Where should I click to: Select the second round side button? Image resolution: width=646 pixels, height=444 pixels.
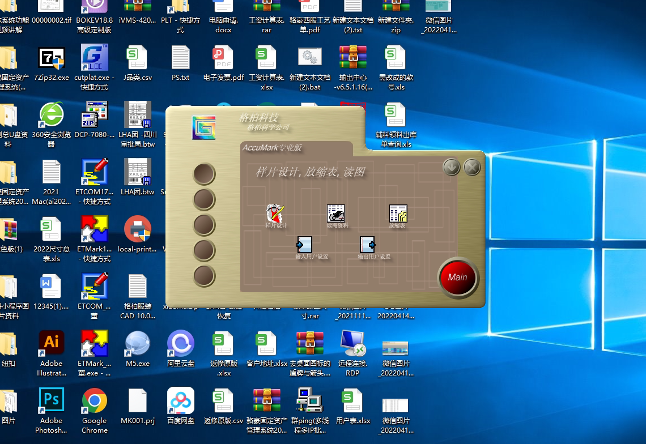point(205,199)
